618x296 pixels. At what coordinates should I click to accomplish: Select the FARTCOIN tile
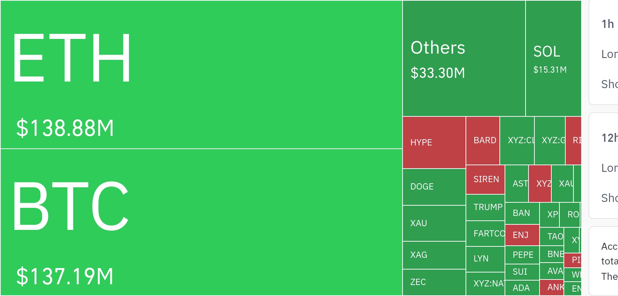pyautogui.click(x=485, y=234)
